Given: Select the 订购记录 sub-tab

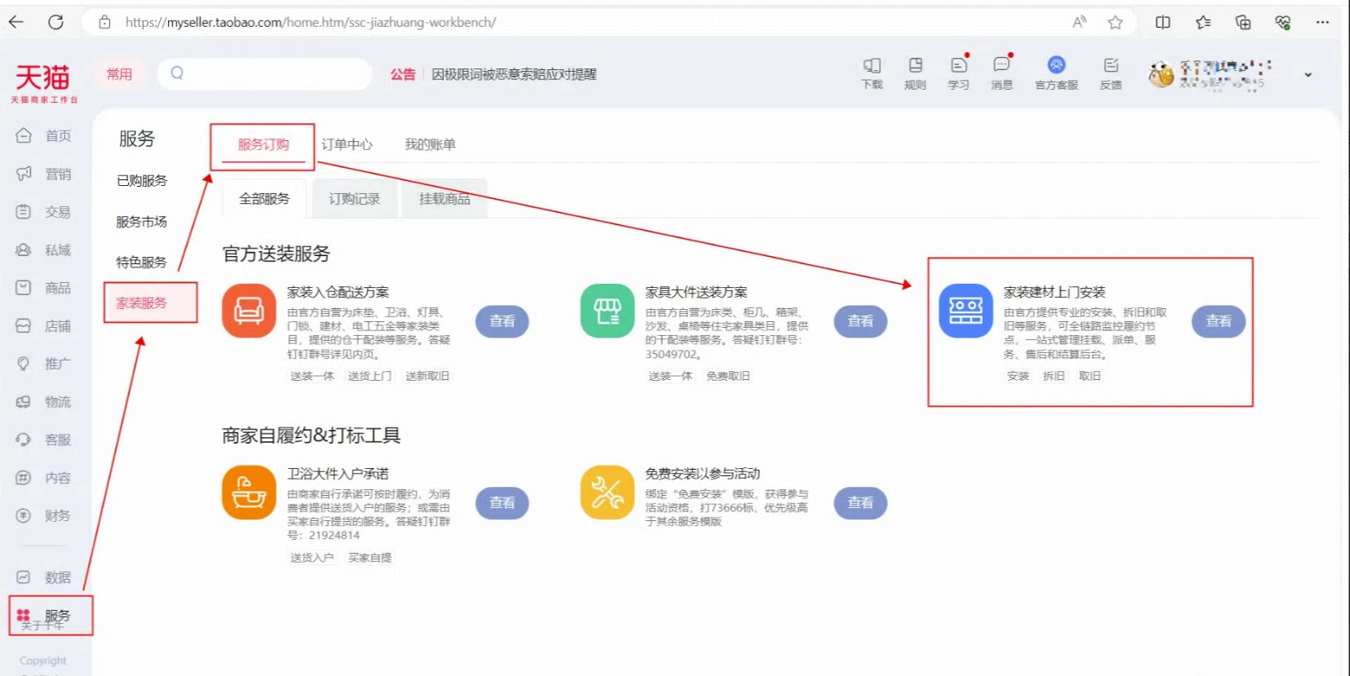Looking at the screenshot, I should 354,199.
